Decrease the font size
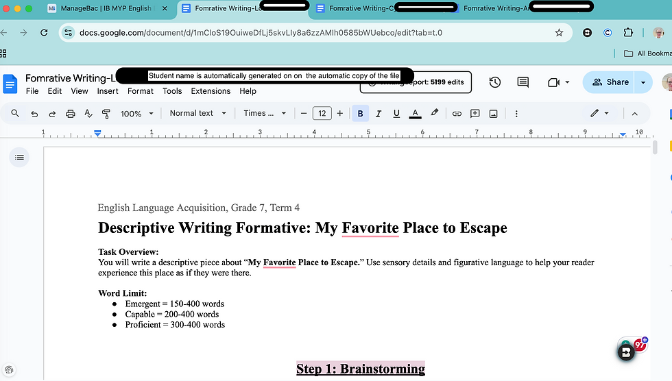 pos(304,114)
